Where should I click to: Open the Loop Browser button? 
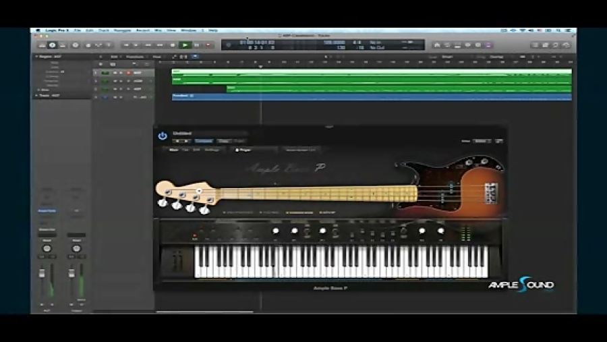(x=556, y=45)
